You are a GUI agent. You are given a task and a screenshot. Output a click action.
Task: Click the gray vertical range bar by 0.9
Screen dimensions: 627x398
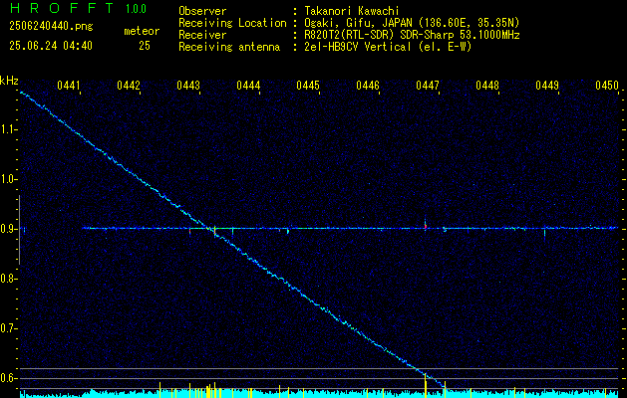coord(19,230)
